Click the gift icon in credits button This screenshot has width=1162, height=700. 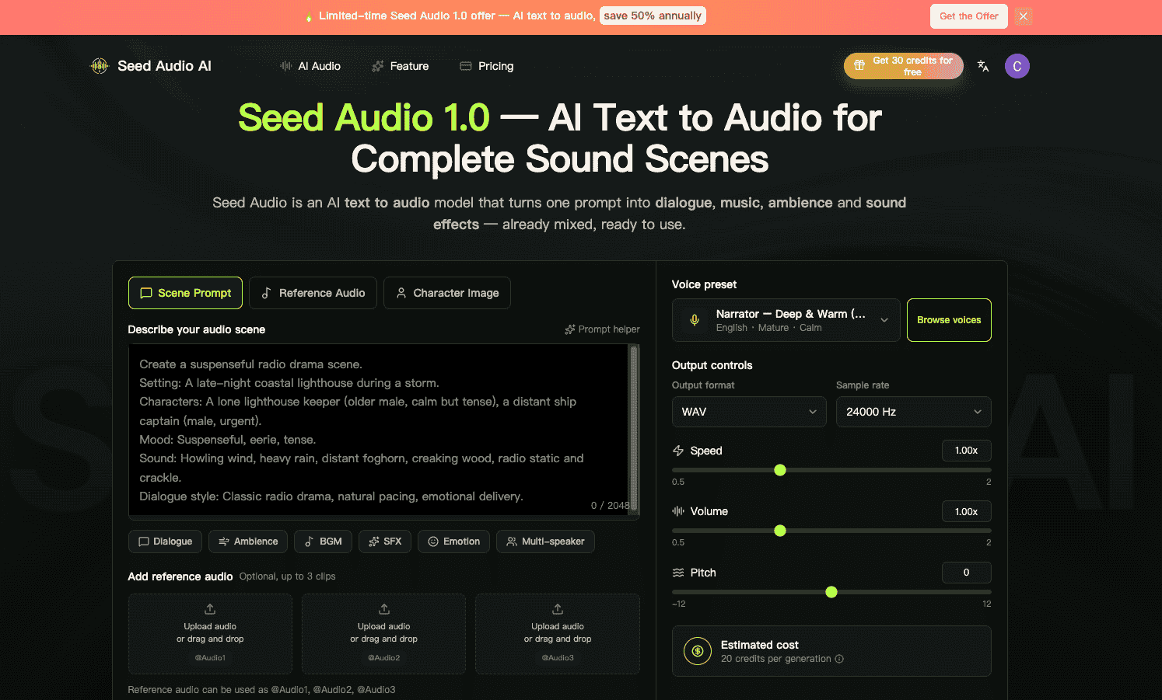tap(859, 65)
